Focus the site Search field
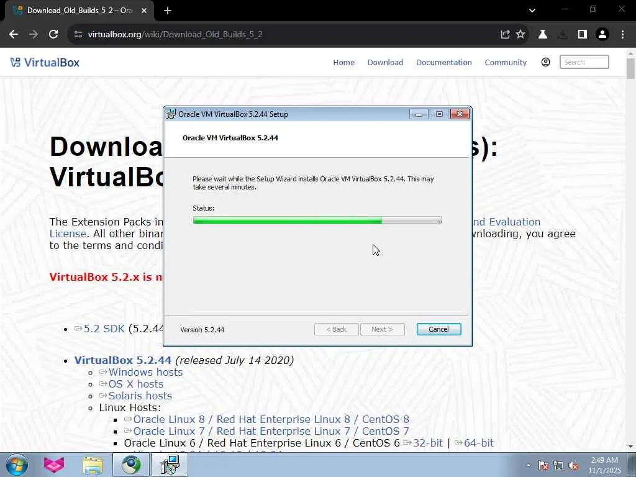The width and height of the screenshot is (636, 477). (x=584, y=62)
